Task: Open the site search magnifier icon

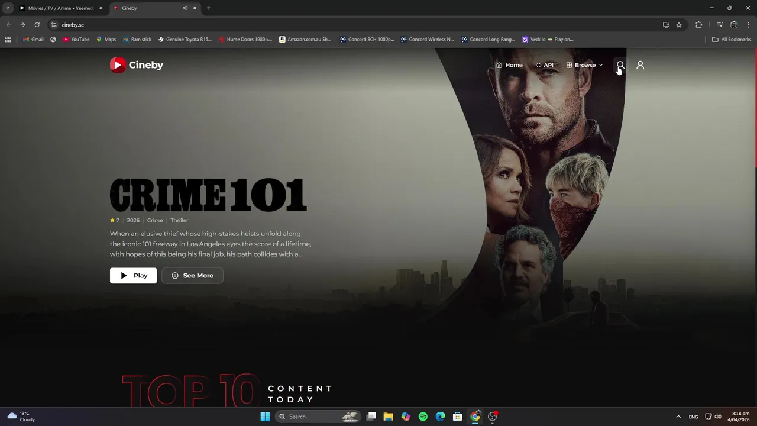Action: [620, 65]
